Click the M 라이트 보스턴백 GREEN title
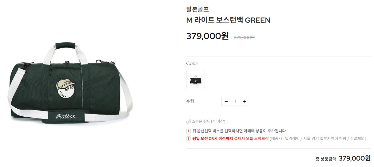This screenshot has height=167, width=374. 228,20
